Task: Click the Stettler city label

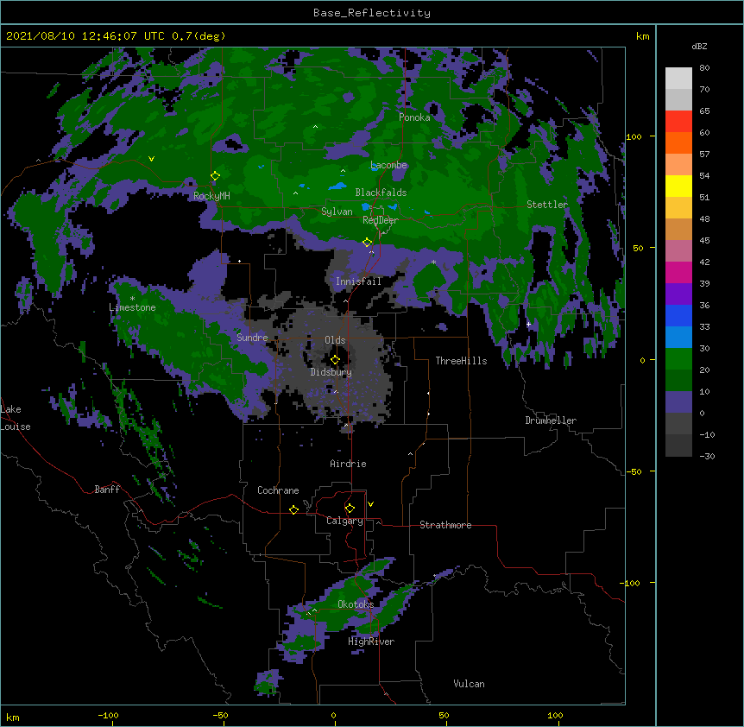Action: 547,205
